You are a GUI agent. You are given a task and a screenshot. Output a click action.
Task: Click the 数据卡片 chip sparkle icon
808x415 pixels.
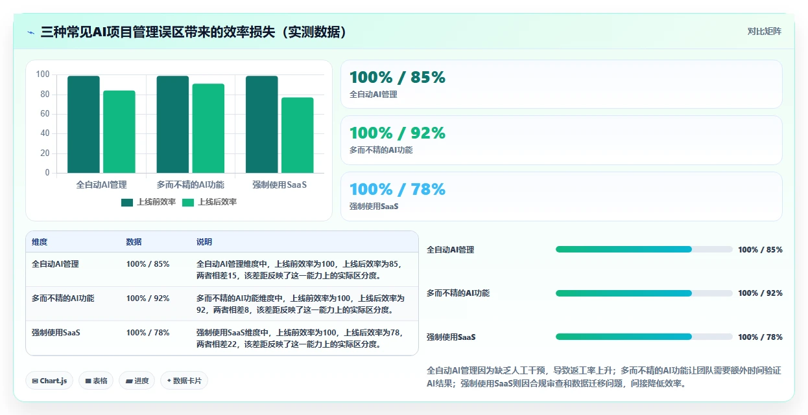coord(169,381)
